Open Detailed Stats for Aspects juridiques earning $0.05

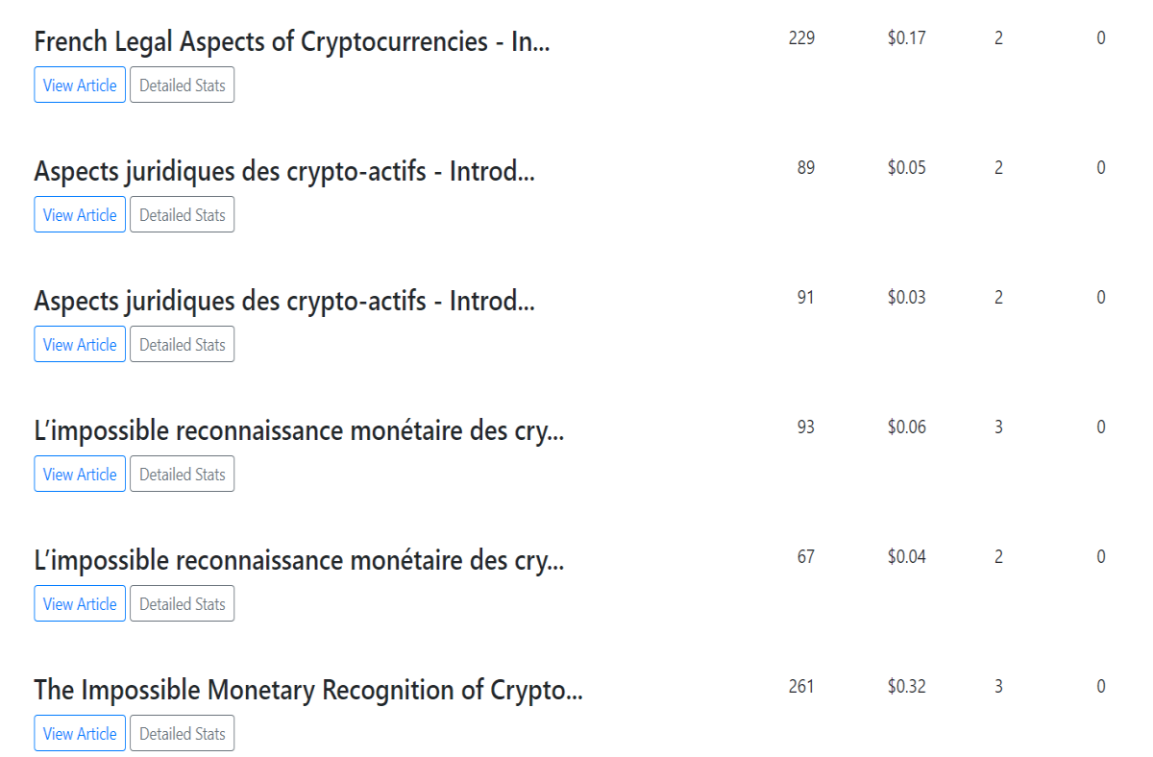click(x=183, y=214)
